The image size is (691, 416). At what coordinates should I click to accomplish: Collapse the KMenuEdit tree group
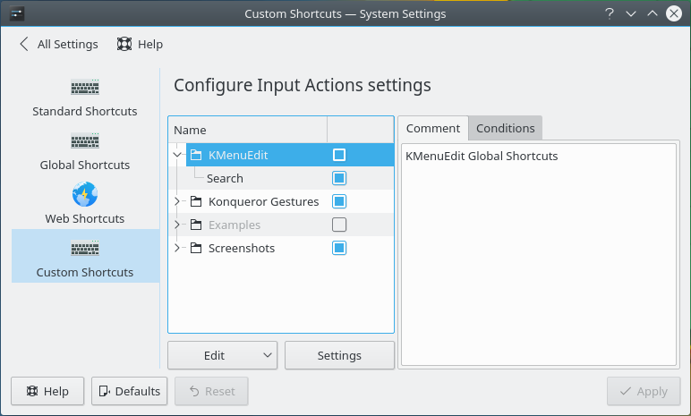click(177, 155)
